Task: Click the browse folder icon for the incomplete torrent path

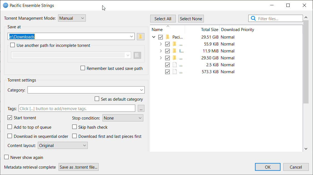Action: (x=137, y=55)
